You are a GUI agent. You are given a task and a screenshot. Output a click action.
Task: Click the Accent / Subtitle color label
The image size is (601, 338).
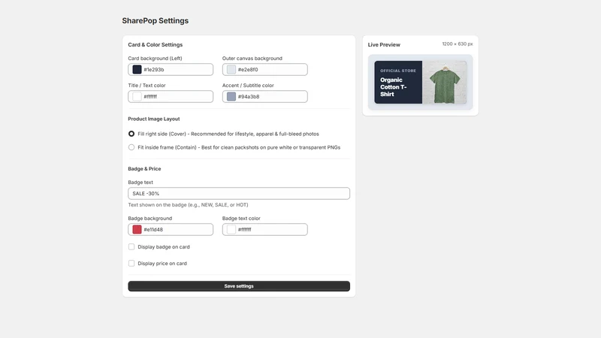[248, 86]
